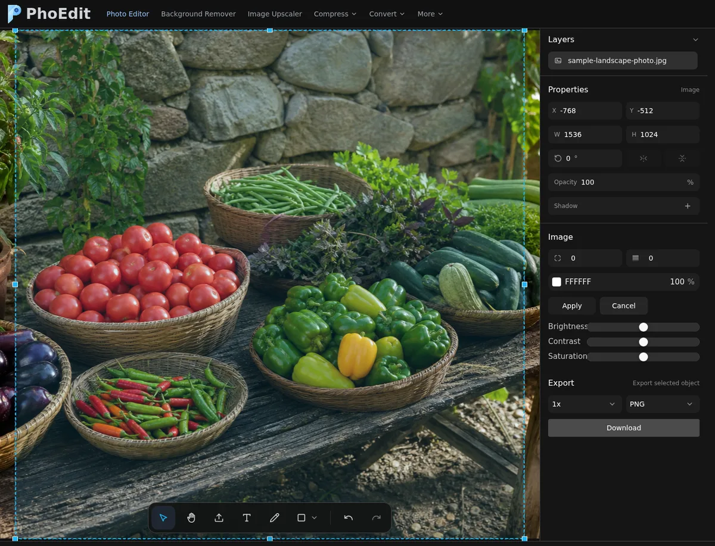The image size is (715, 546).
Task: Click the Apply button
Action: [572, 305]
